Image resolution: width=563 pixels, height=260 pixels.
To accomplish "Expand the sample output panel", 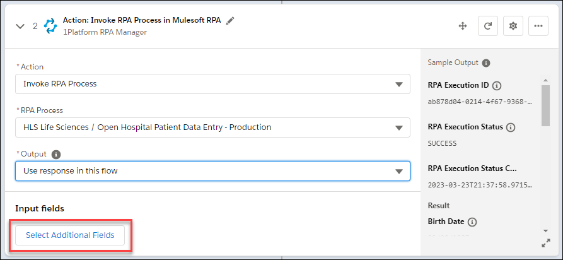I will (x=545, y=243).
